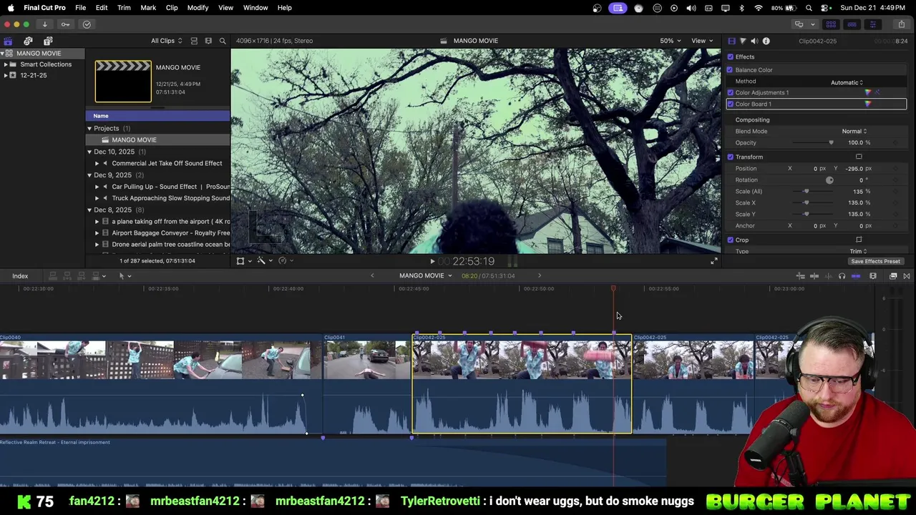
Task: Open the All Clips filter dropdown
Action: point(166,41)
